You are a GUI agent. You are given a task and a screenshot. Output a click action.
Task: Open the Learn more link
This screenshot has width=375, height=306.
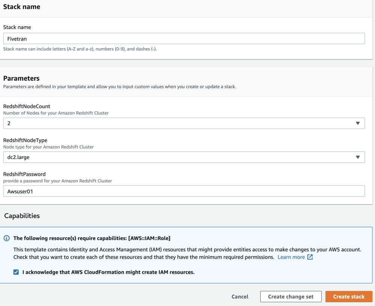click(x=291, y=257)
